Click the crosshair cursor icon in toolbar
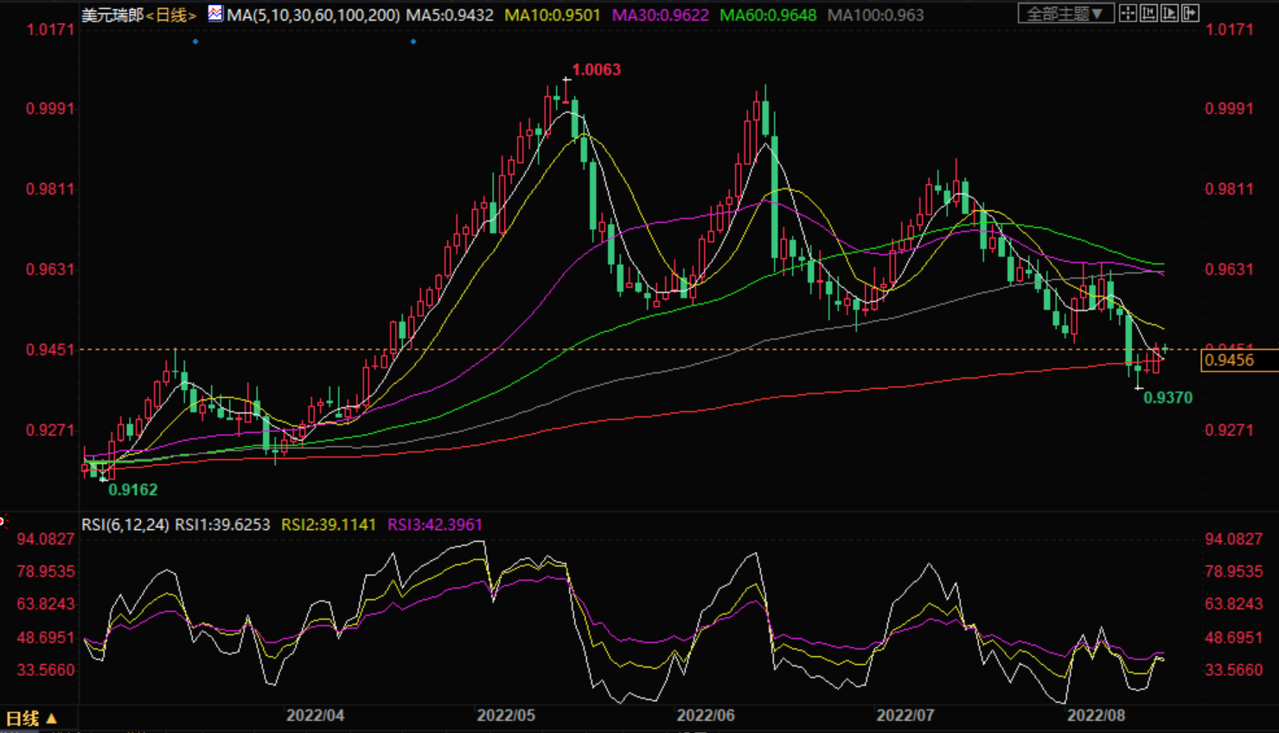Screen dimensions: 1279x733 (x=1128, y=14)
